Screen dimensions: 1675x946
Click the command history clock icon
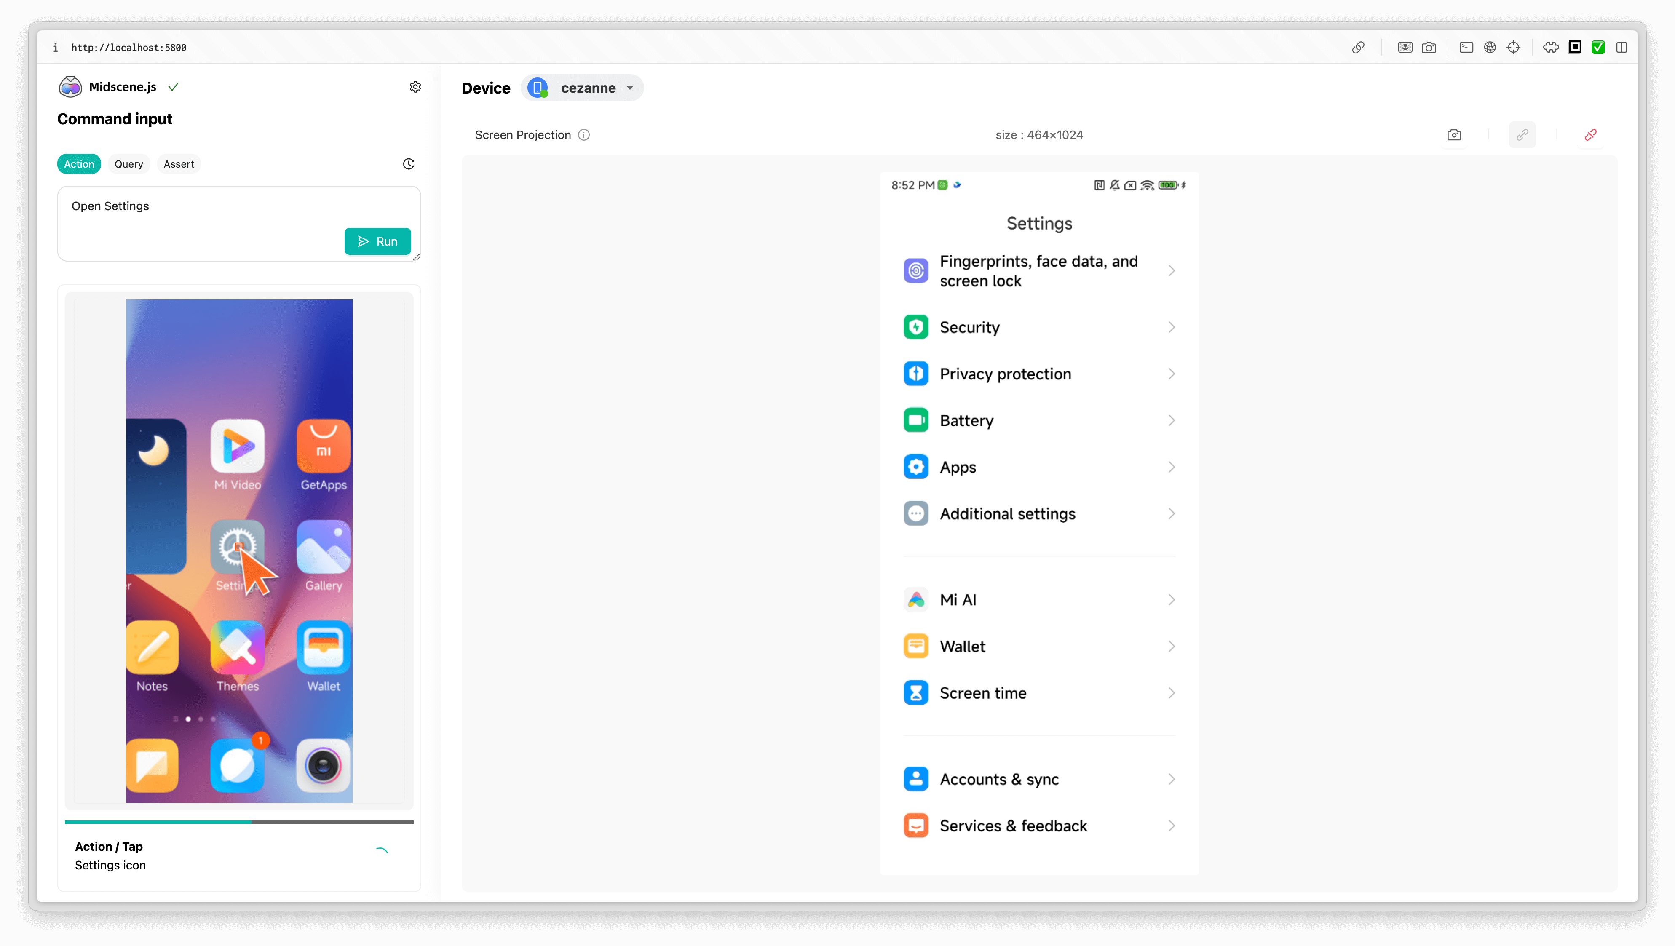point(408,164)
